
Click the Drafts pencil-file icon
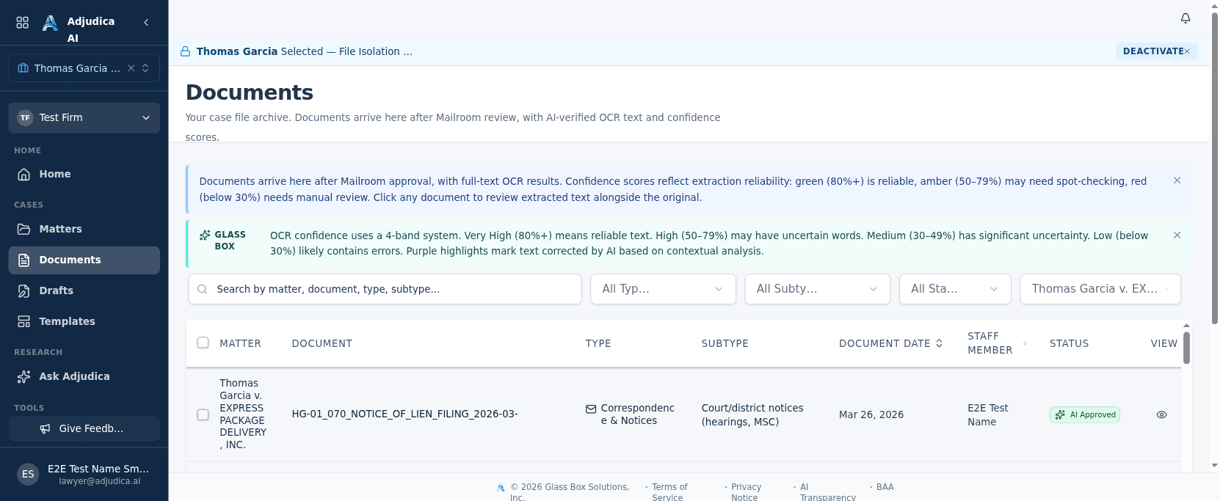(23, 291)
